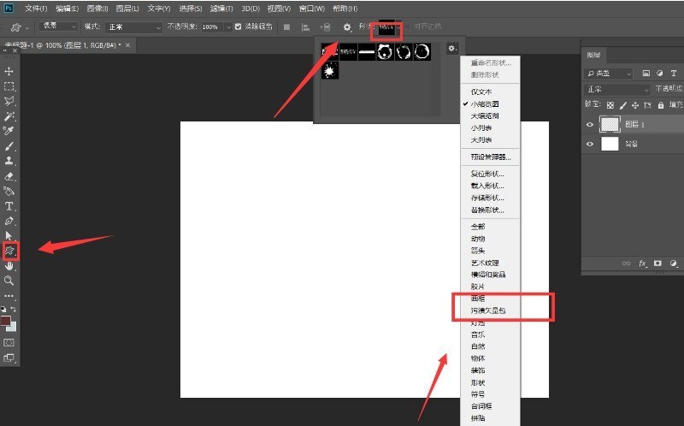This screenshot has height=426, width=684.
Task: Open the layers panel 正常 blend dropdown
Action: 617,89
